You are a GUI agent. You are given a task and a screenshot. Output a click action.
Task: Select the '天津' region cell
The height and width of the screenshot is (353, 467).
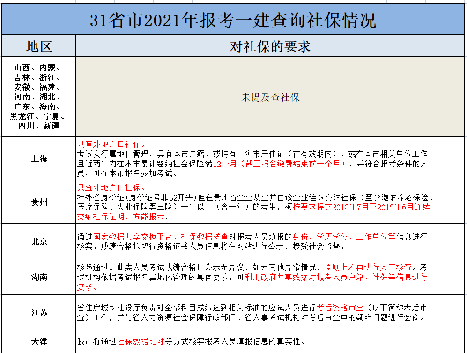click(x=39, y=341)
